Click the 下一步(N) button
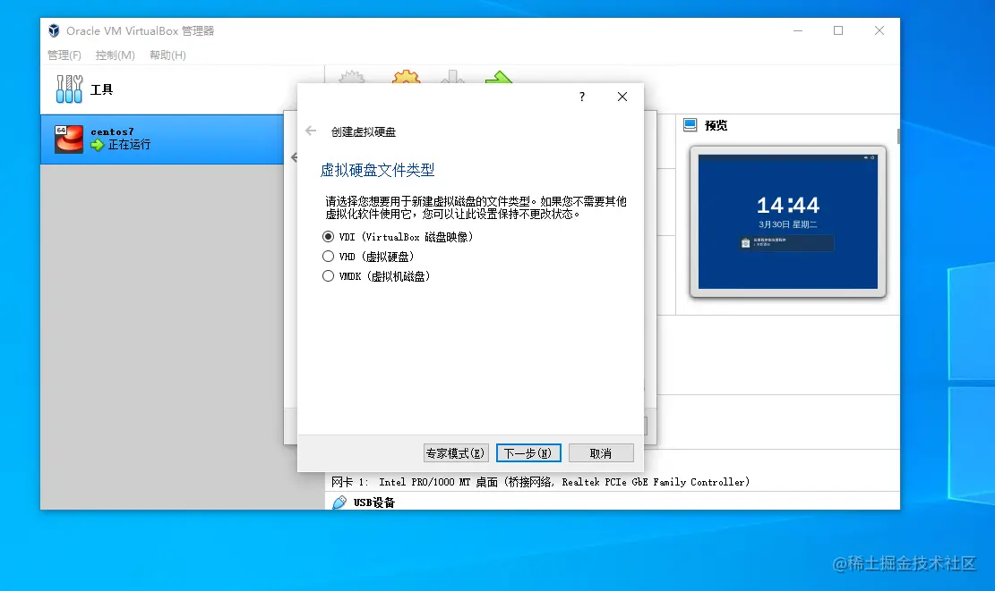Screen dimensions: 995x591 pos(528,452)
